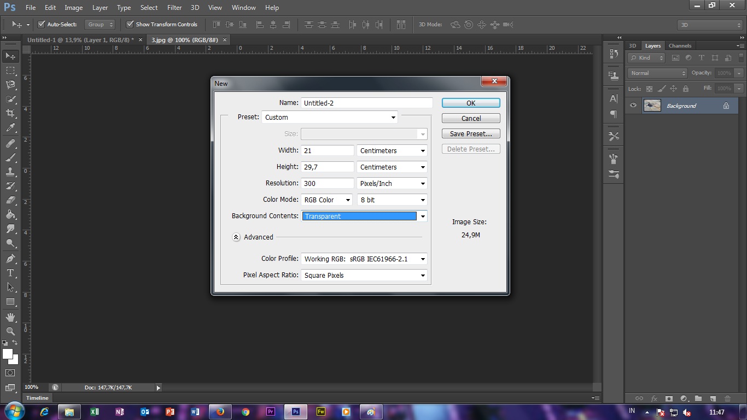Click the Add layer mask icon
The image size is (747, 420).
pos(669,399)
